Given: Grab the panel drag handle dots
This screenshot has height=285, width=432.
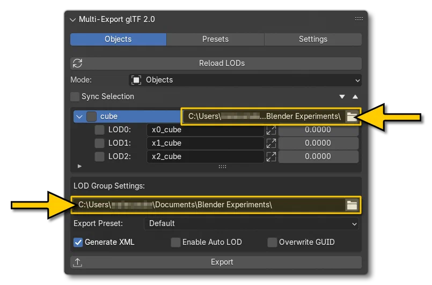Looking at the screenshot, I should [x=358, y=19].
